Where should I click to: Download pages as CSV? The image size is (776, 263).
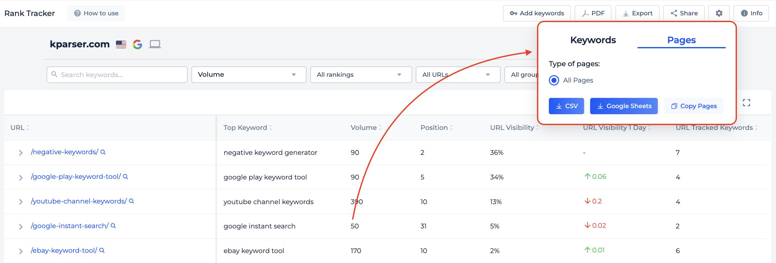point(566,106)
